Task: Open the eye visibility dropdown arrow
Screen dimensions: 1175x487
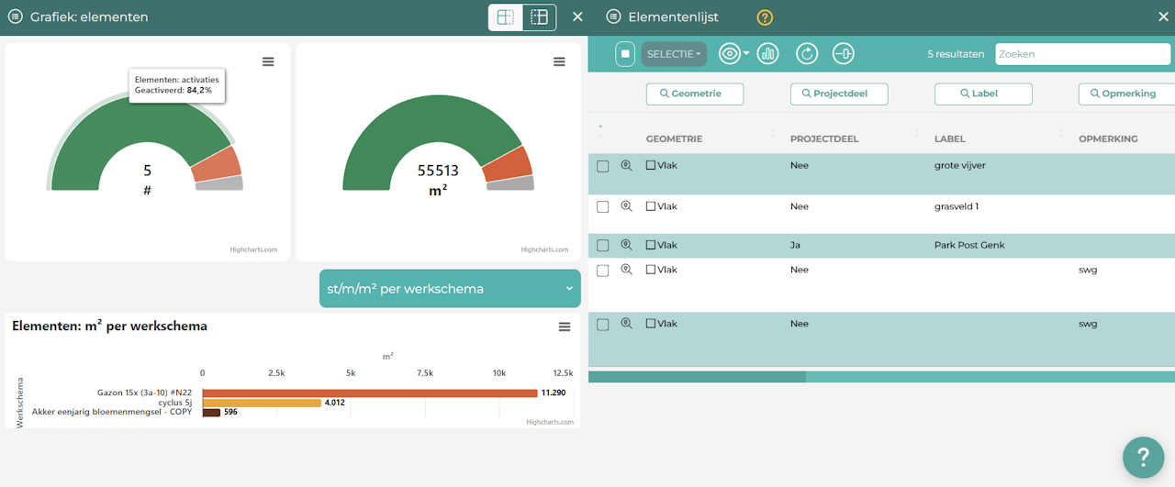Action: 746,54
